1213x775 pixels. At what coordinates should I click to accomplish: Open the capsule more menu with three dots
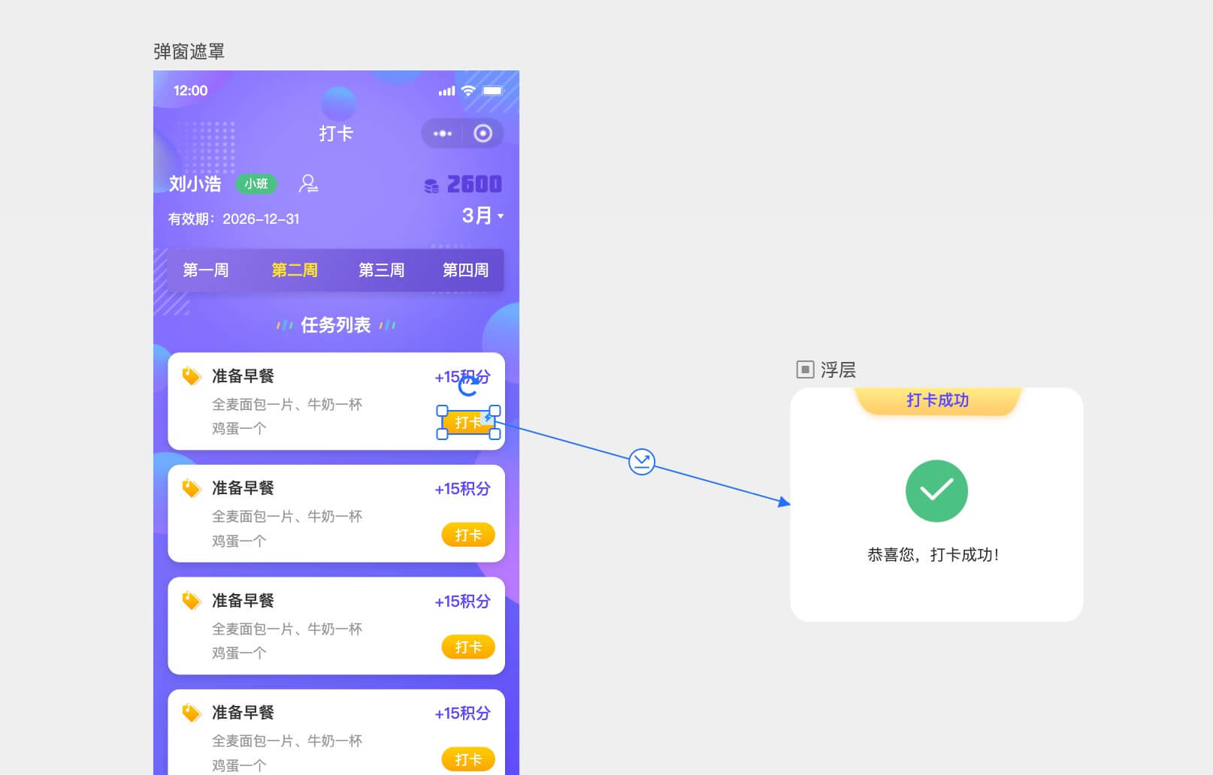[x=443, y=133]
